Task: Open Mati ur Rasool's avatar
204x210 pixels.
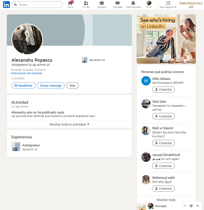Action: tap(146, 130)
